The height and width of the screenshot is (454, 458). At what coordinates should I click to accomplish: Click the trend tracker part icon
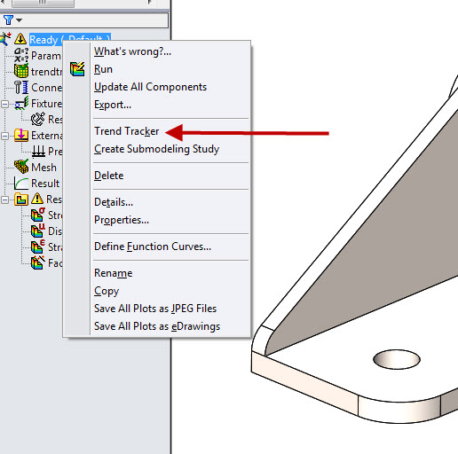21,71
